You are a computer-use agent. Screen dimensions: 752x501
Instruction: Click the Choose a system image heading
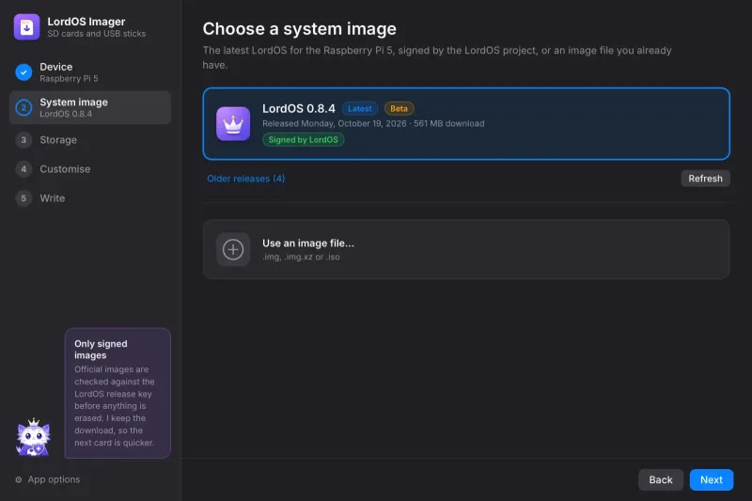coord(299,29)
